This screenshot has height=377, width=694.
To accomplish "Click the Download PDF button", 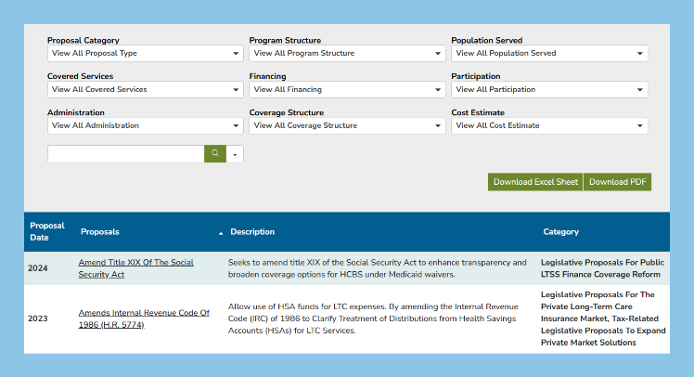I will point(618,182).
